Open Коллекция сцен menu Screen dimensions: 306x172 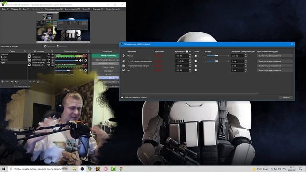point(54,9)
